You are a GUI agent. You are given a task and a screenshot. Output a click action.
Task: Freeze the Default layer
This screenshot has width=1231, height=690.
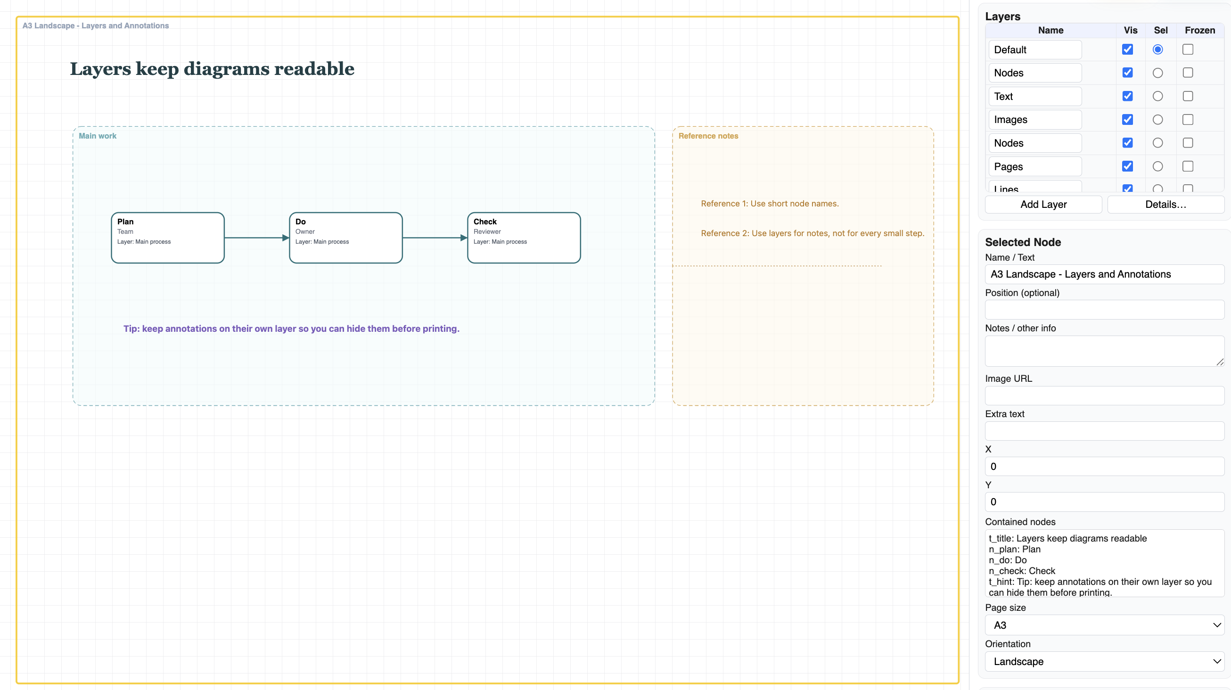pos(1188,49)
